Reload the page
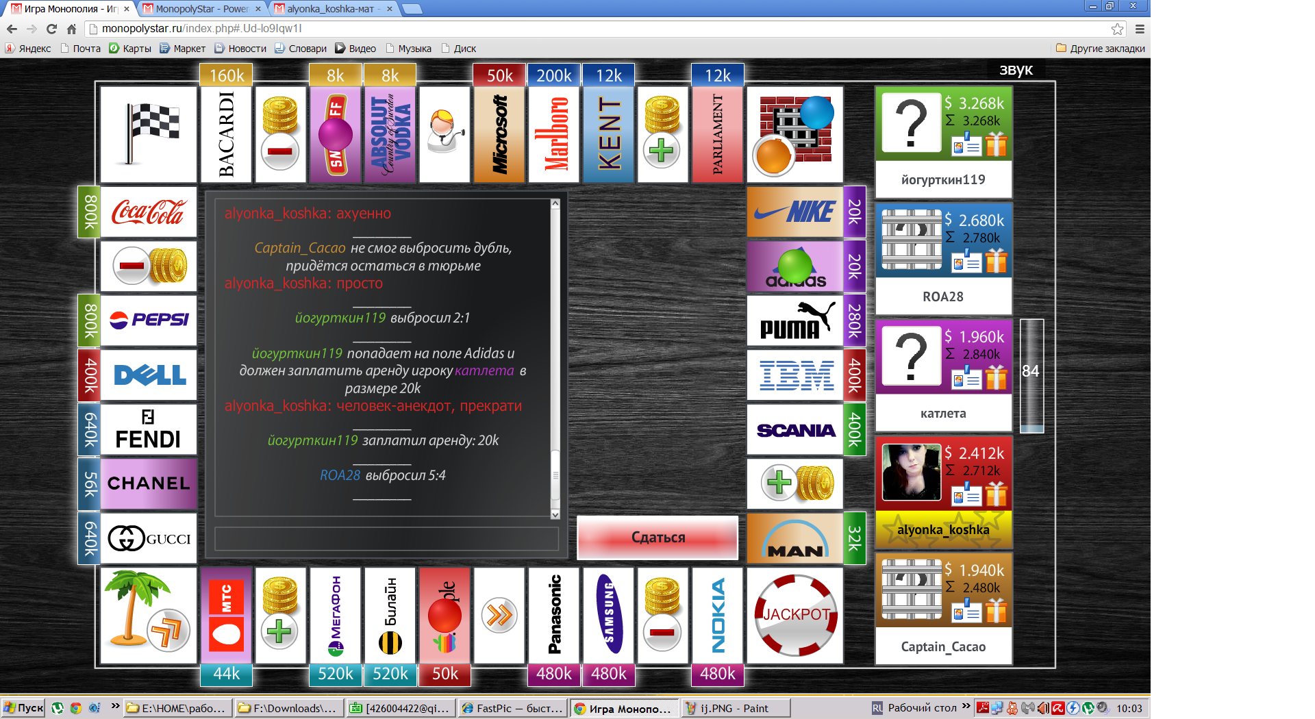 tap(51, 29)
